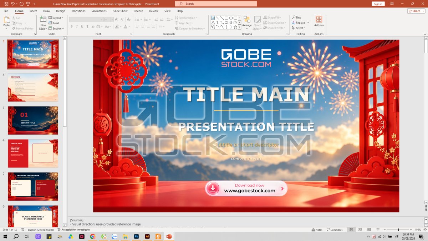Image resolution: width=428 pixels, height=241 pixels.
Task: Select slide 3 Section Title thumbnail
Action: click(33, 120)
